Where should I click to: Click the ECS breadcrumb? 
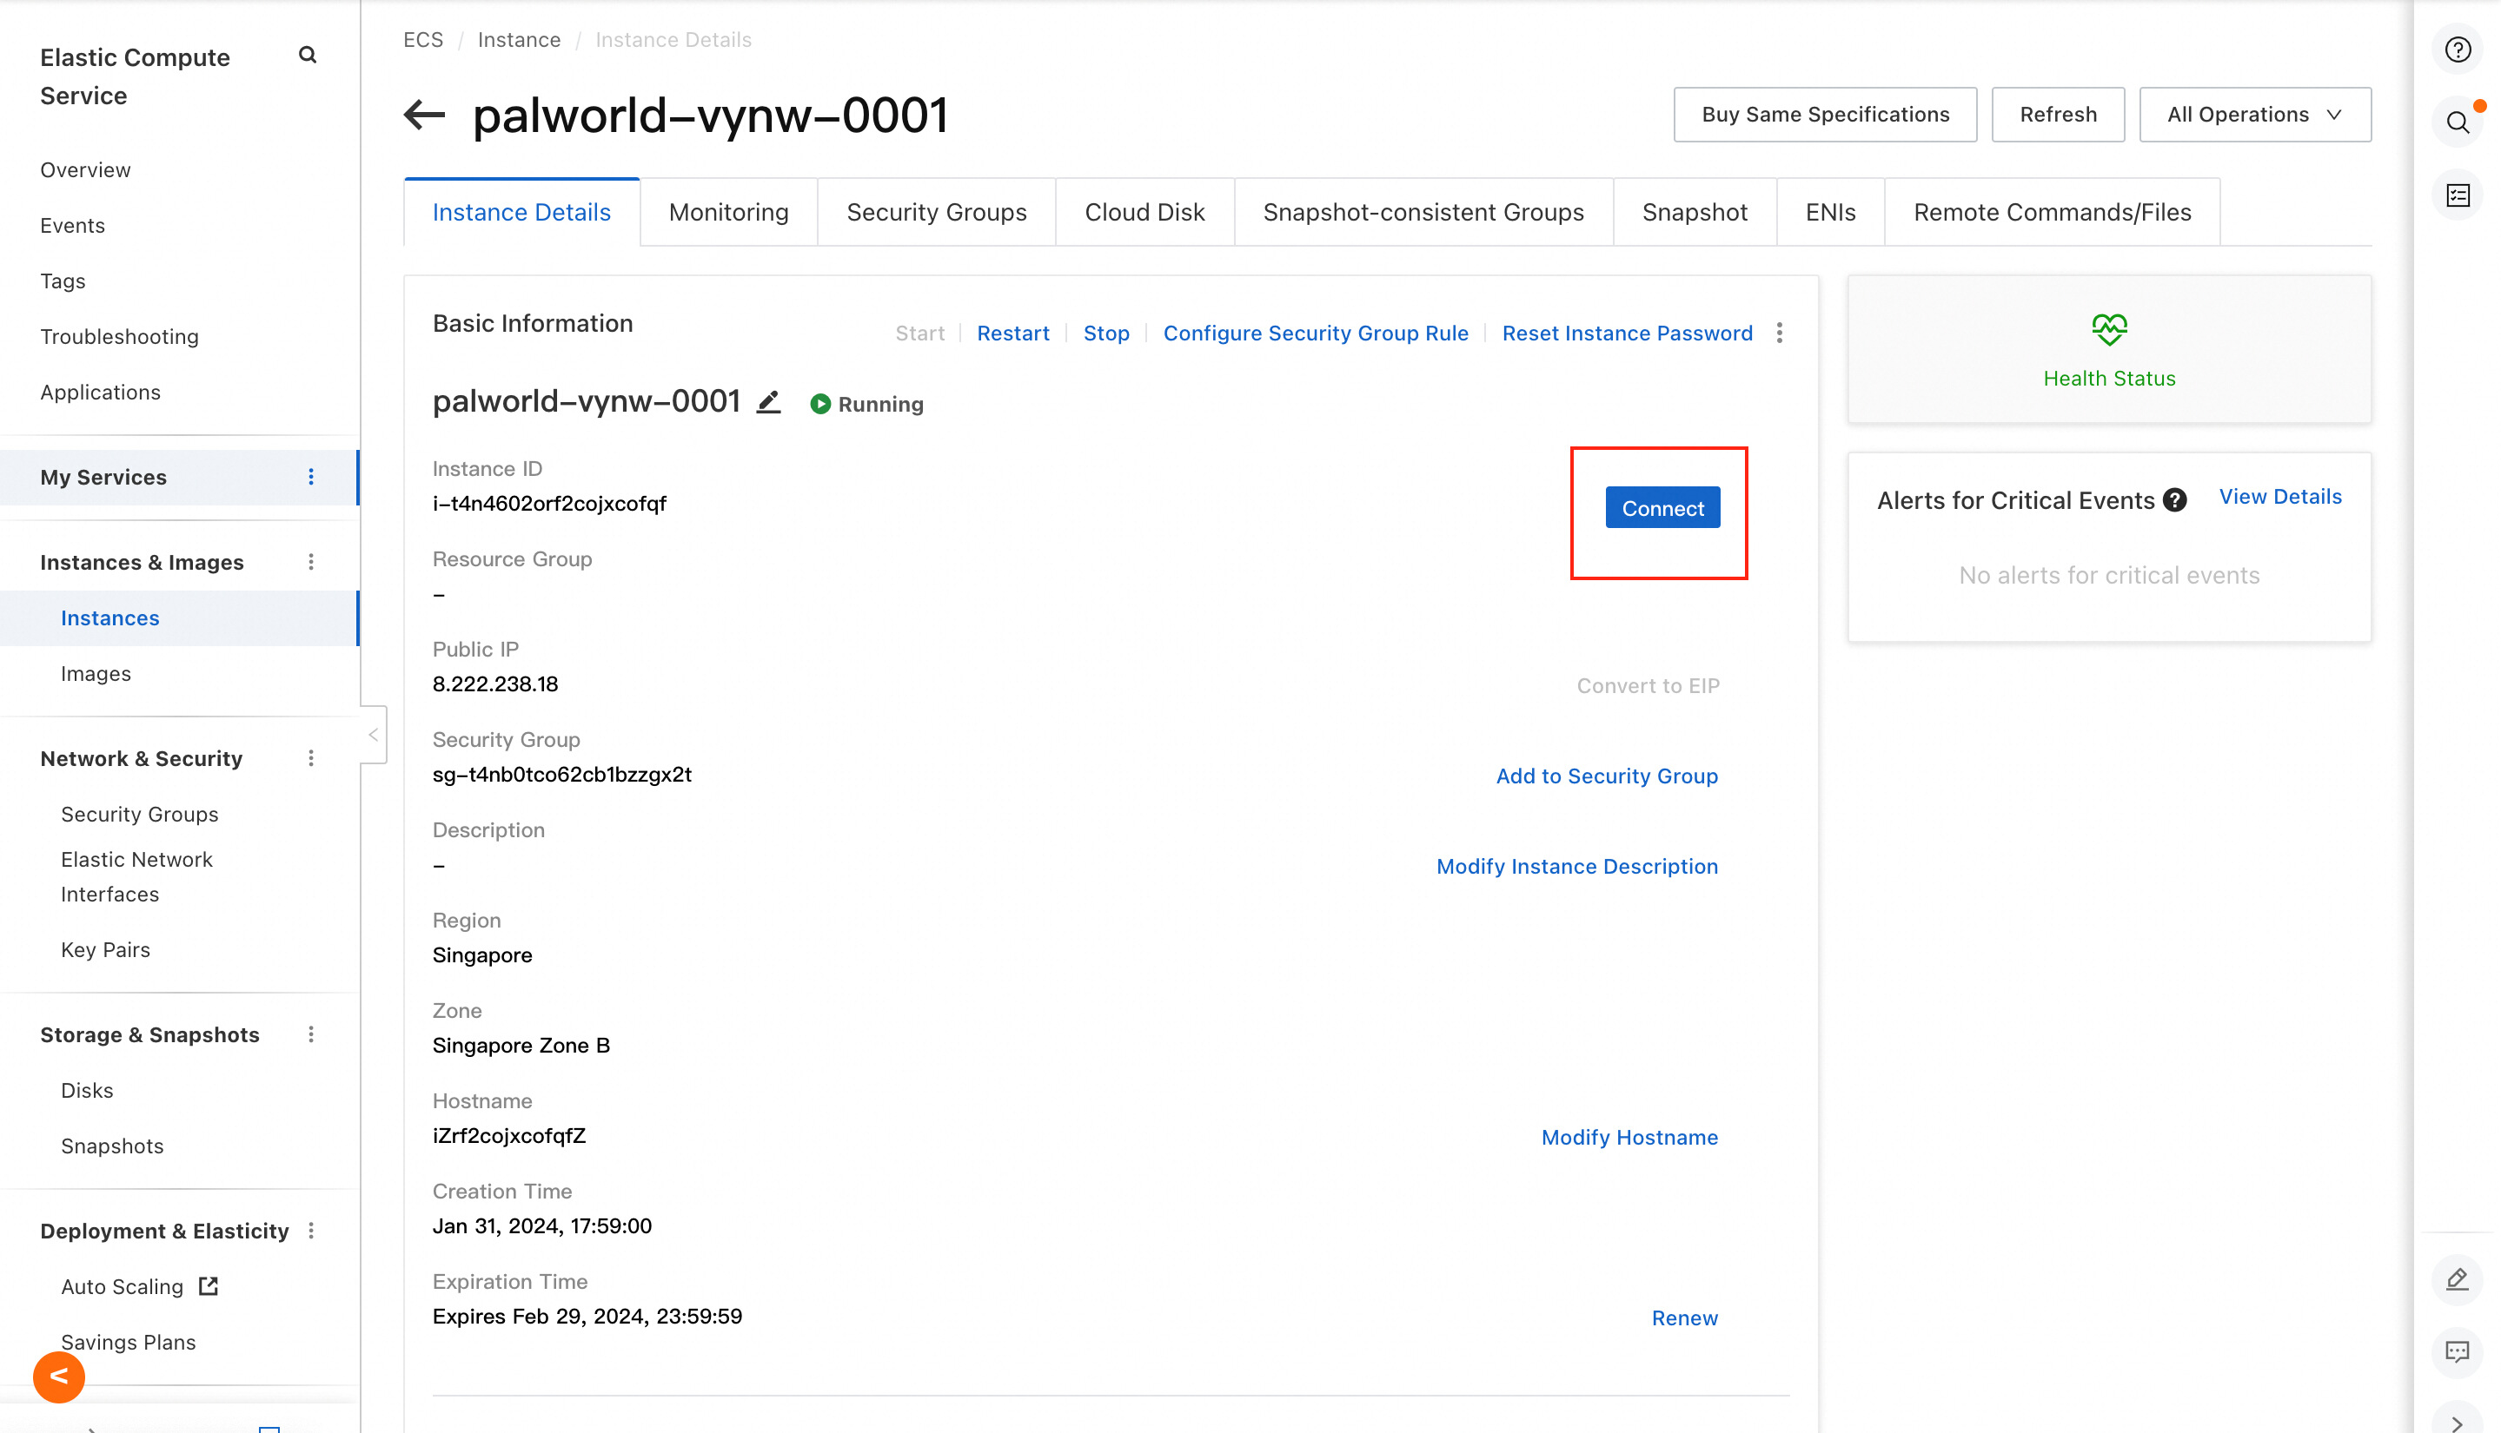coord(423,39)
